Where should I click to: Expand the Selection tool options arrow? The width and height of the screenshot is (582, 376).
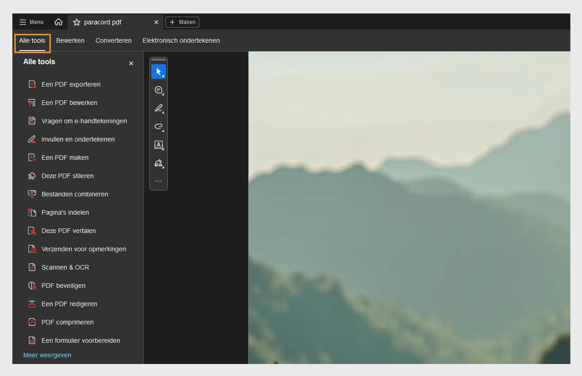(x=164, y=76)
